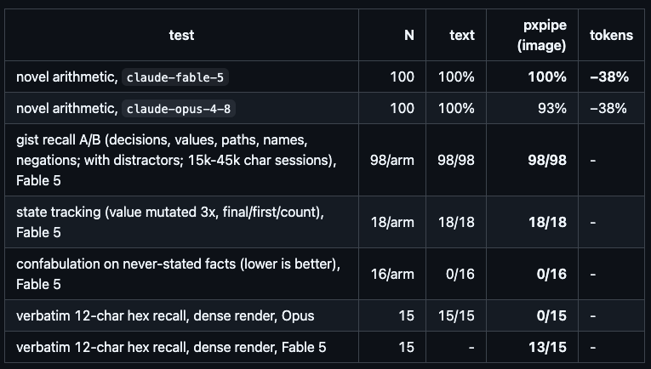The height and width of the screenshot is (369, 651).
Task: Click the state tracking test description
Action: pyautogui.click(x=170, y=222)
